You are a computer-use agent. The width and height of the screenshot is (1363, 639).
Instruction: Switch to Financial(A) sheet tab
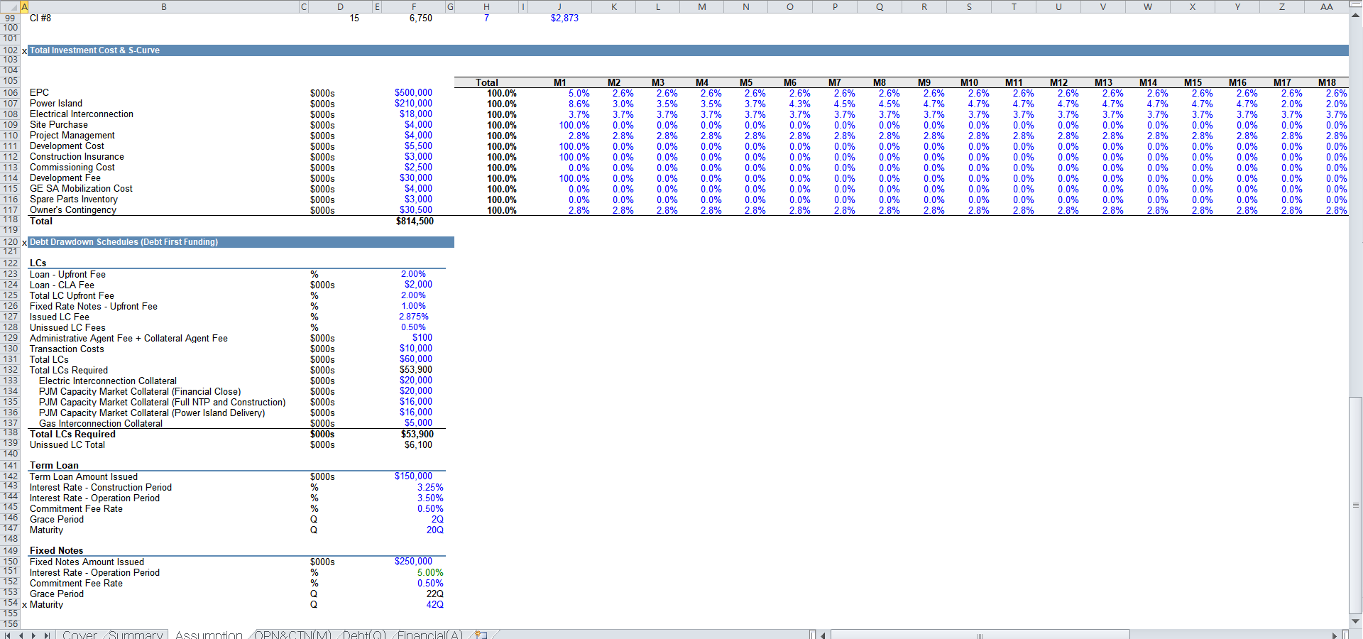(x=429, y=635)
